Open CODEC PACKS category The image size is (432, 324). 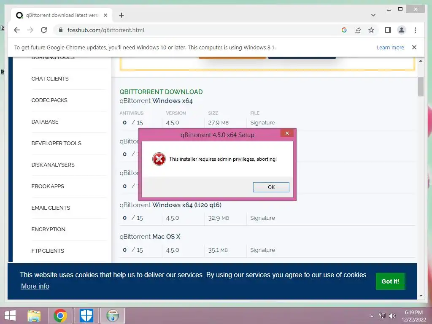(x=49, y=100)
